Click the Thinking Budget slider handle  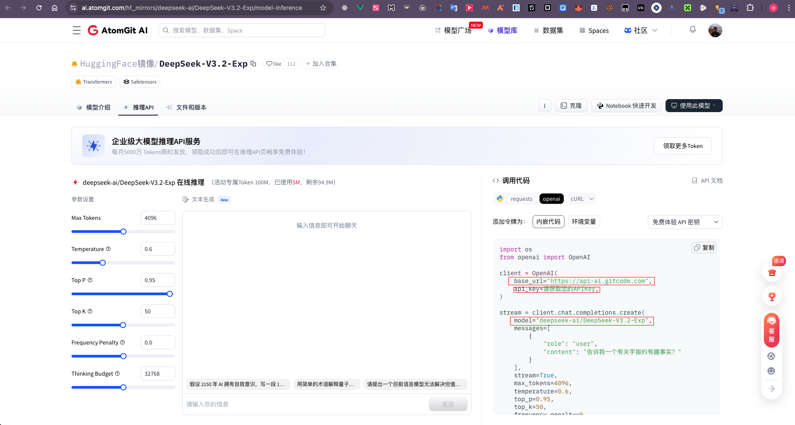[x=123, y=387]
